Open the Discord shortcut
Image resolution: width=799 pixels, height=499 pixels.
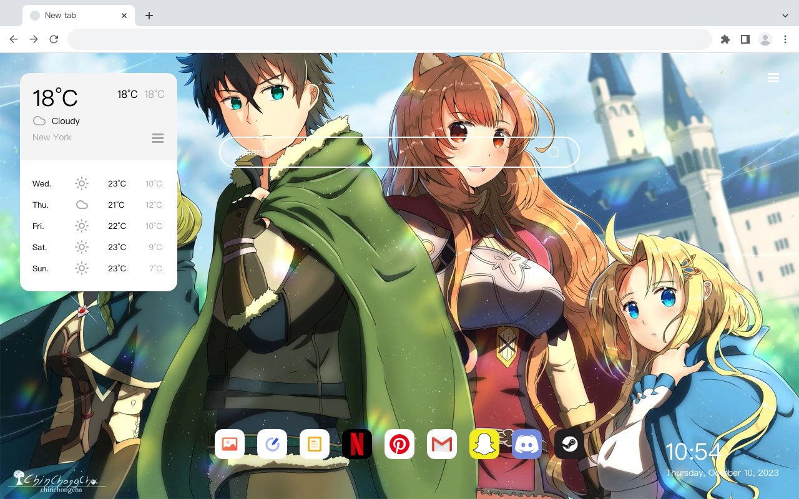(527, 444)
